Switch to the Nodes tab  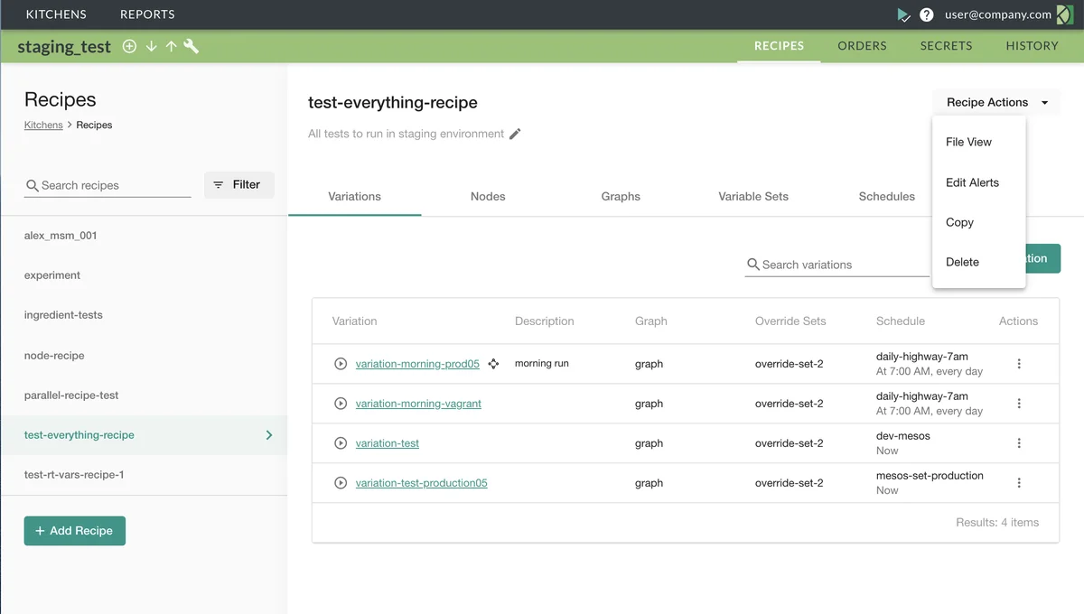point(487,196)
